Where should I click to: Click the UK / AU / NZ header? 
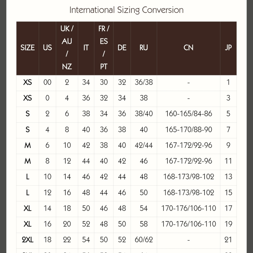click(67, 48)
